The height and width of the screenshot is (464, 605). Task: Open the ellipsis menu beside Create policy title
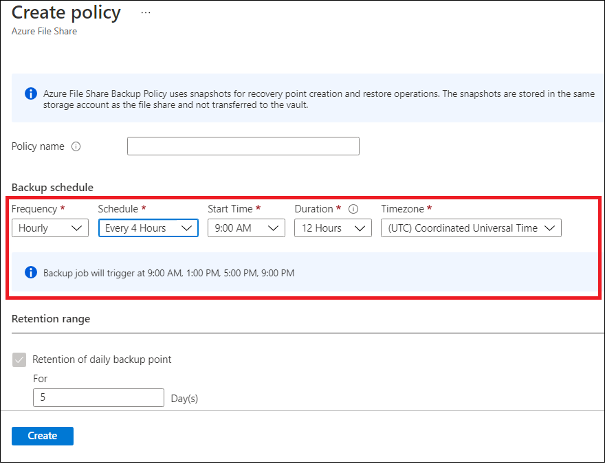[x=145, y=12]
